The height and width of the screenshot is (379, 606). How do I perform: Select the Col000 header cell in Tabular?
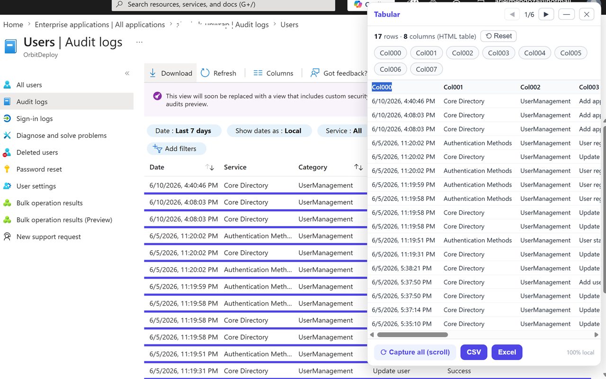click(x=382, y=87)
